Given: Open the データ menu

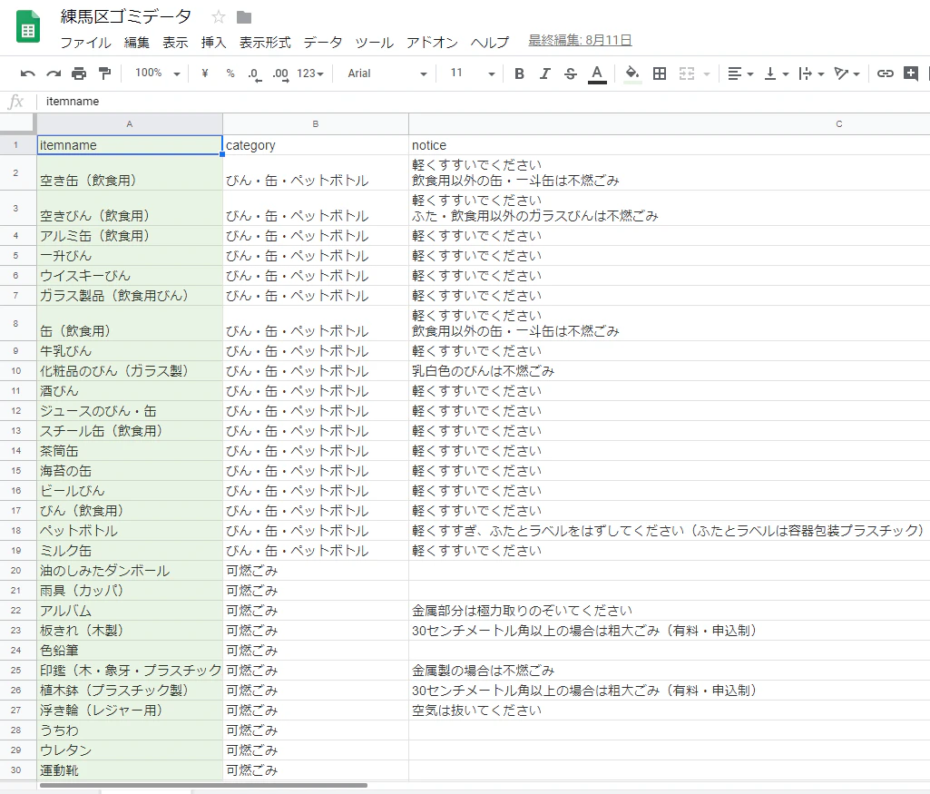Looking at the screenshot, I should (x=323, y=42).
